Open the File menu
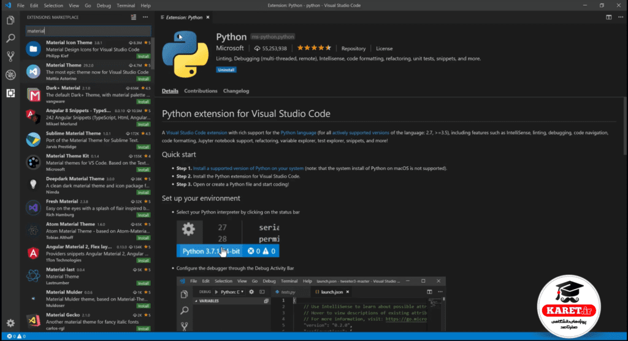 [20, 6]
